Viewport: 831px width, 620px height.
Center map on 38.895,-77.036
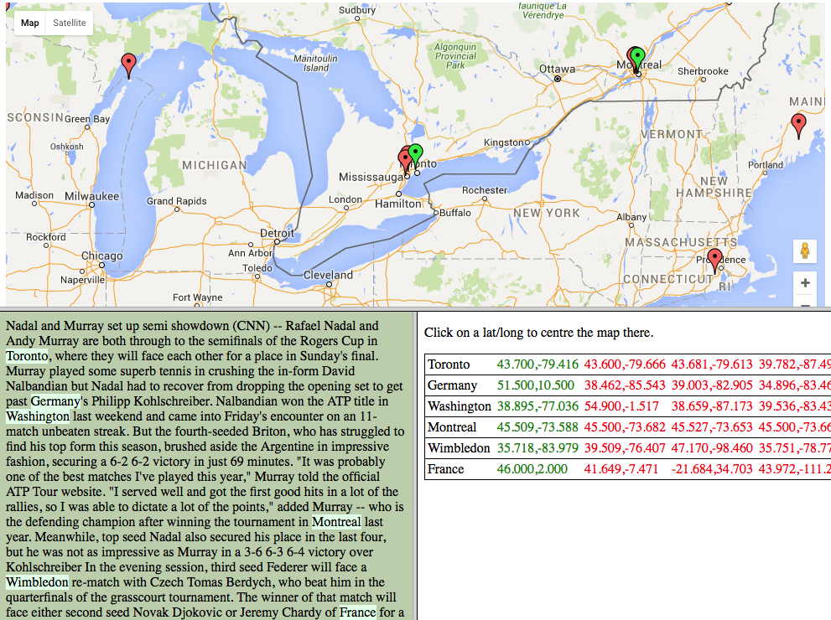(x=538, y=406)
